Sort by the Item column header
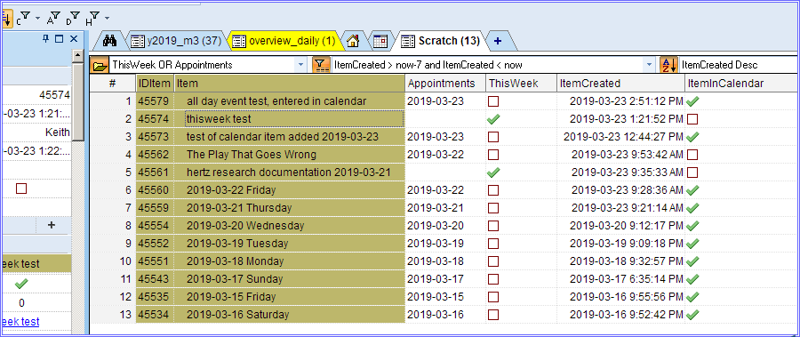 coord(290,84)
